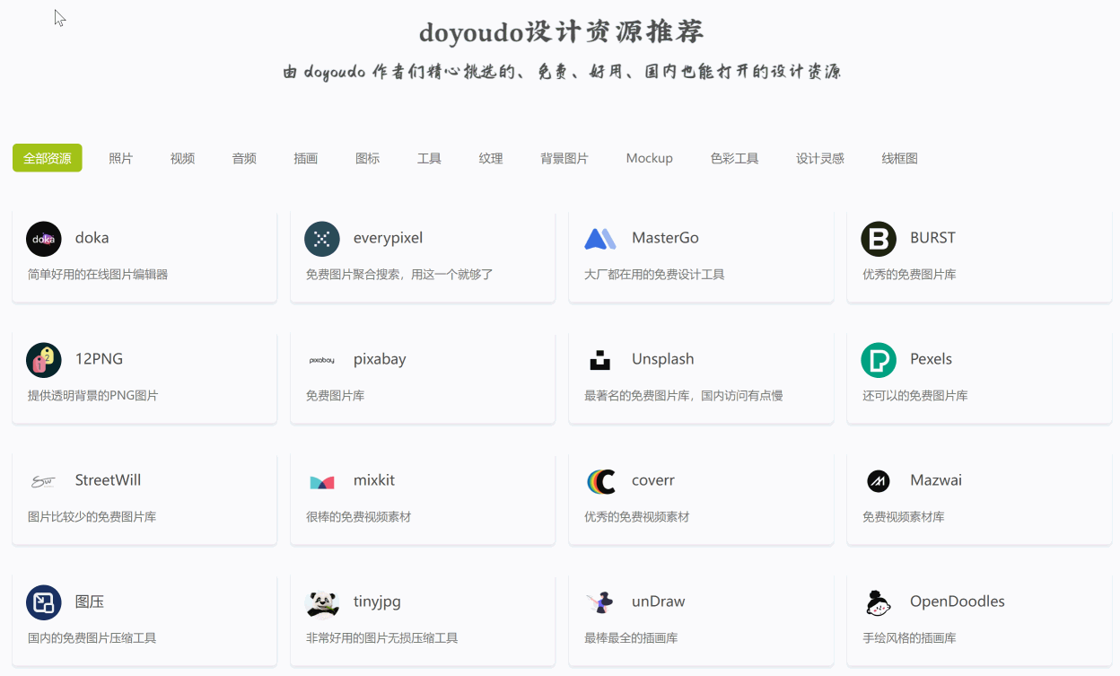Image resolution: width=1120 pixels, height=676 pixels.
Task: Click description 提供透明背景的PNG图片
Action: point(92,396)
